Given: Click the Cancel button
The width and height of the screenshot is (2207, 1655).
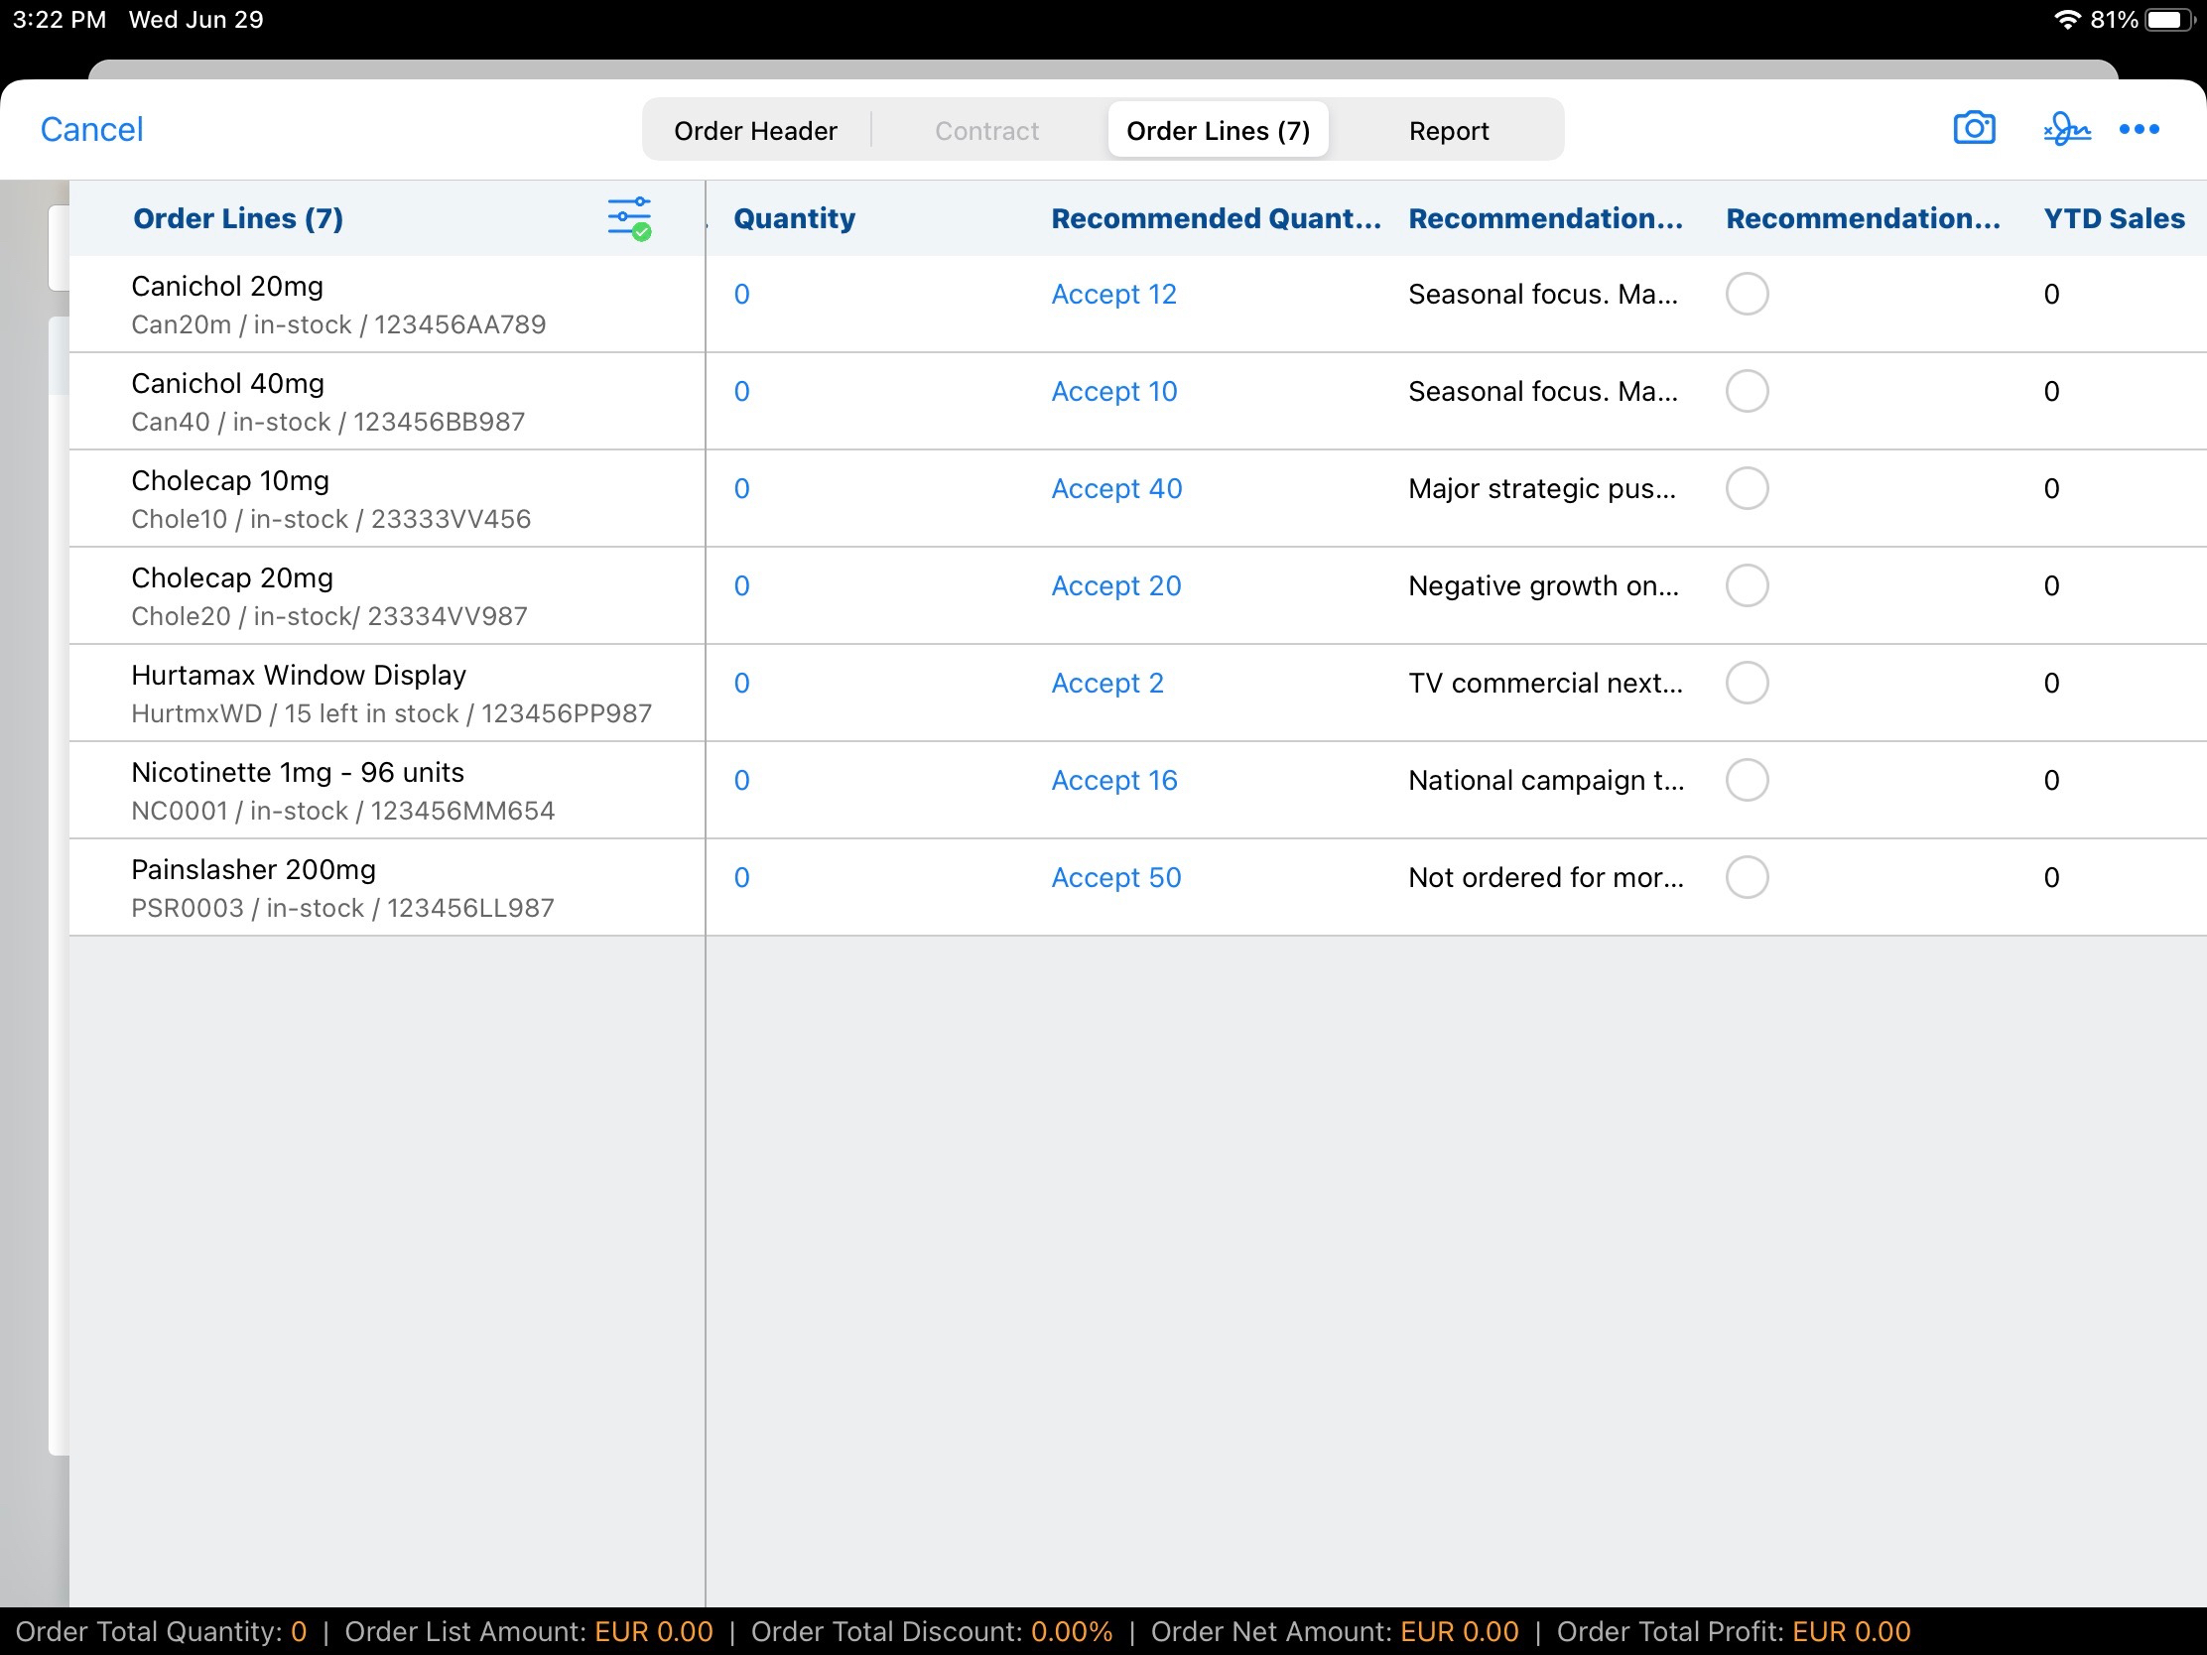Looking at the screenshot, I should (91, 129).
